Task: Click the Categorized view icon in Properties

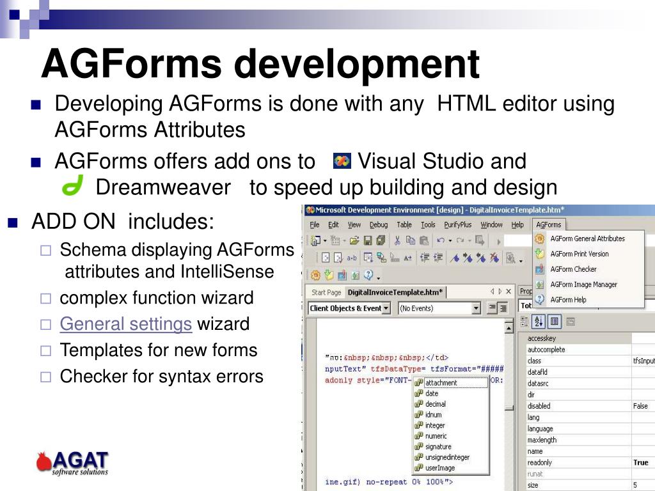Action: pyautogui.click(x=525, y=321)
